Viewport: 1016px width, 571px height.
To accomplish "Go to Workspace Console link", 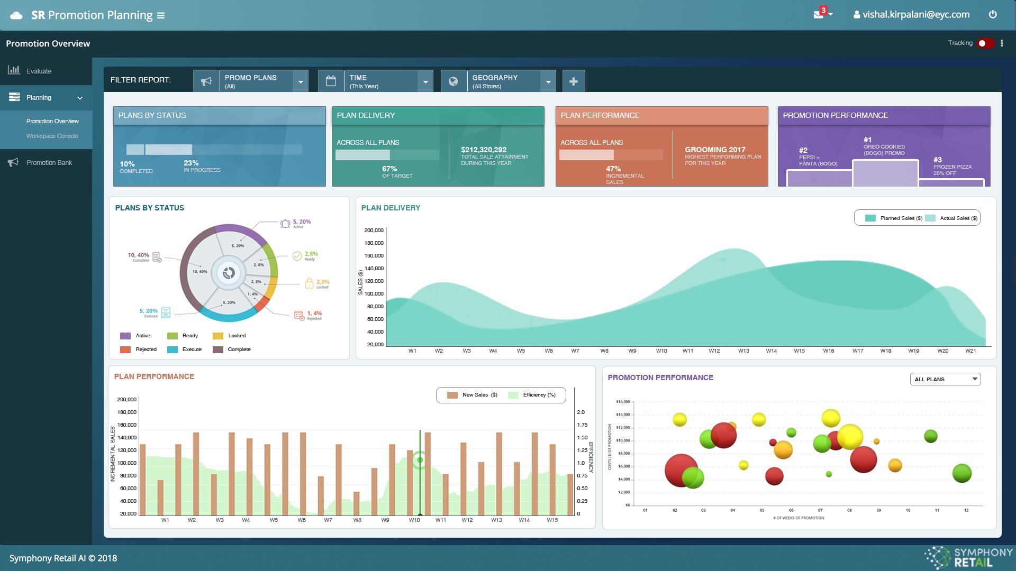I will click(x=52, y=136).
